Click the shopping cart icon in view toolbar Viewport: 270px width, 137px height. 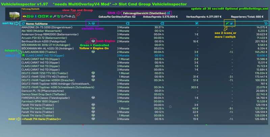62,16
